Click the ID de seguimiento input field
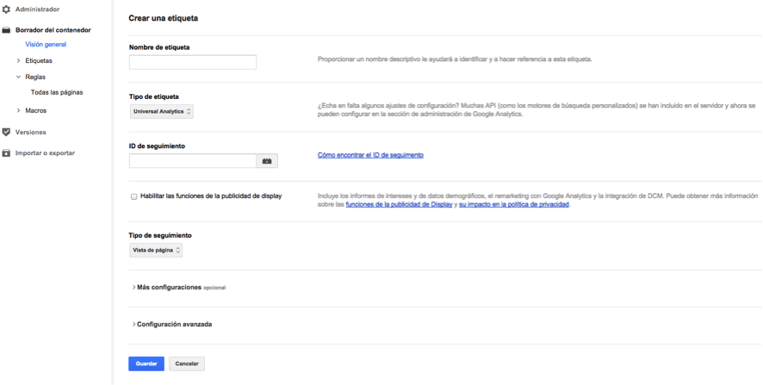 tap(193, 161)
